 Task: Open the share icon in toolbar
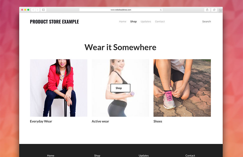coord(207,10)
